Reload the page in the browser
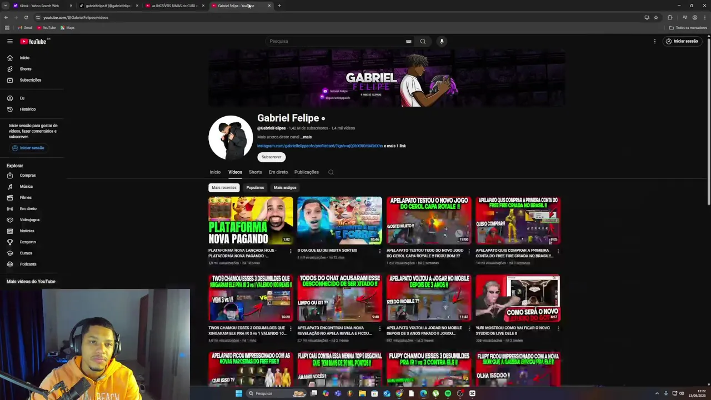Image resolution: width=711 pixels, height=400 pixels. click(26, 17)
